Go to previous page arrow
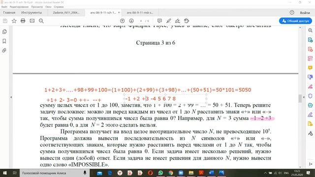The height and width of the screenshot is (177, 315). (x=122, y=21)
